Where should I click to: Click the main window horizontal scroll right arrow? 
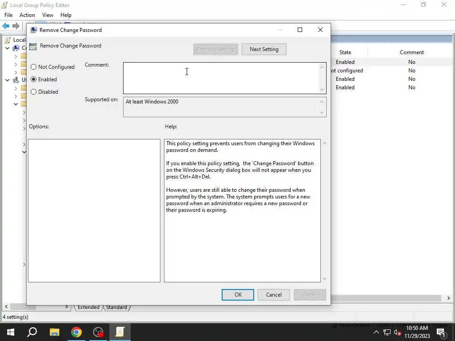(x=448, y=298)
